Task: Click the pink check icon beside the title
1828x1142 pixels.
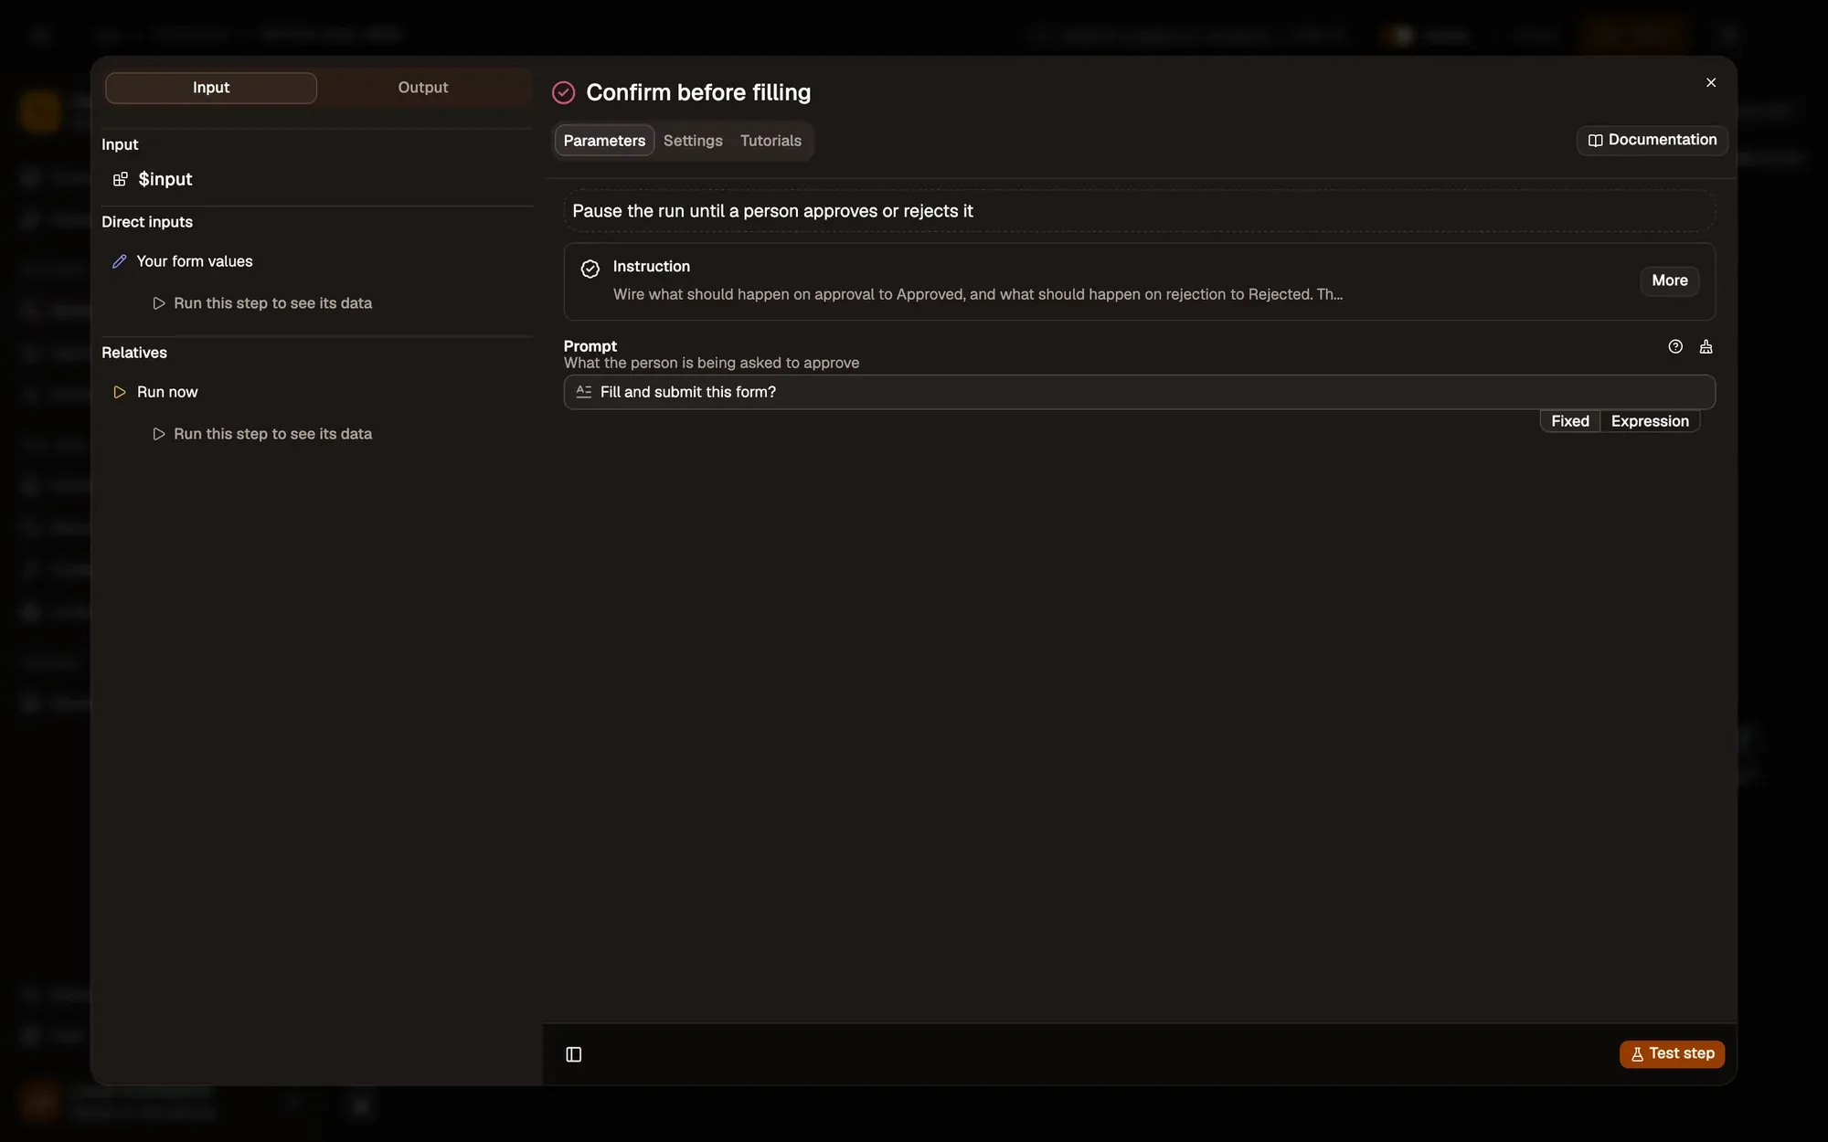Action: click(x=564, y=92)
